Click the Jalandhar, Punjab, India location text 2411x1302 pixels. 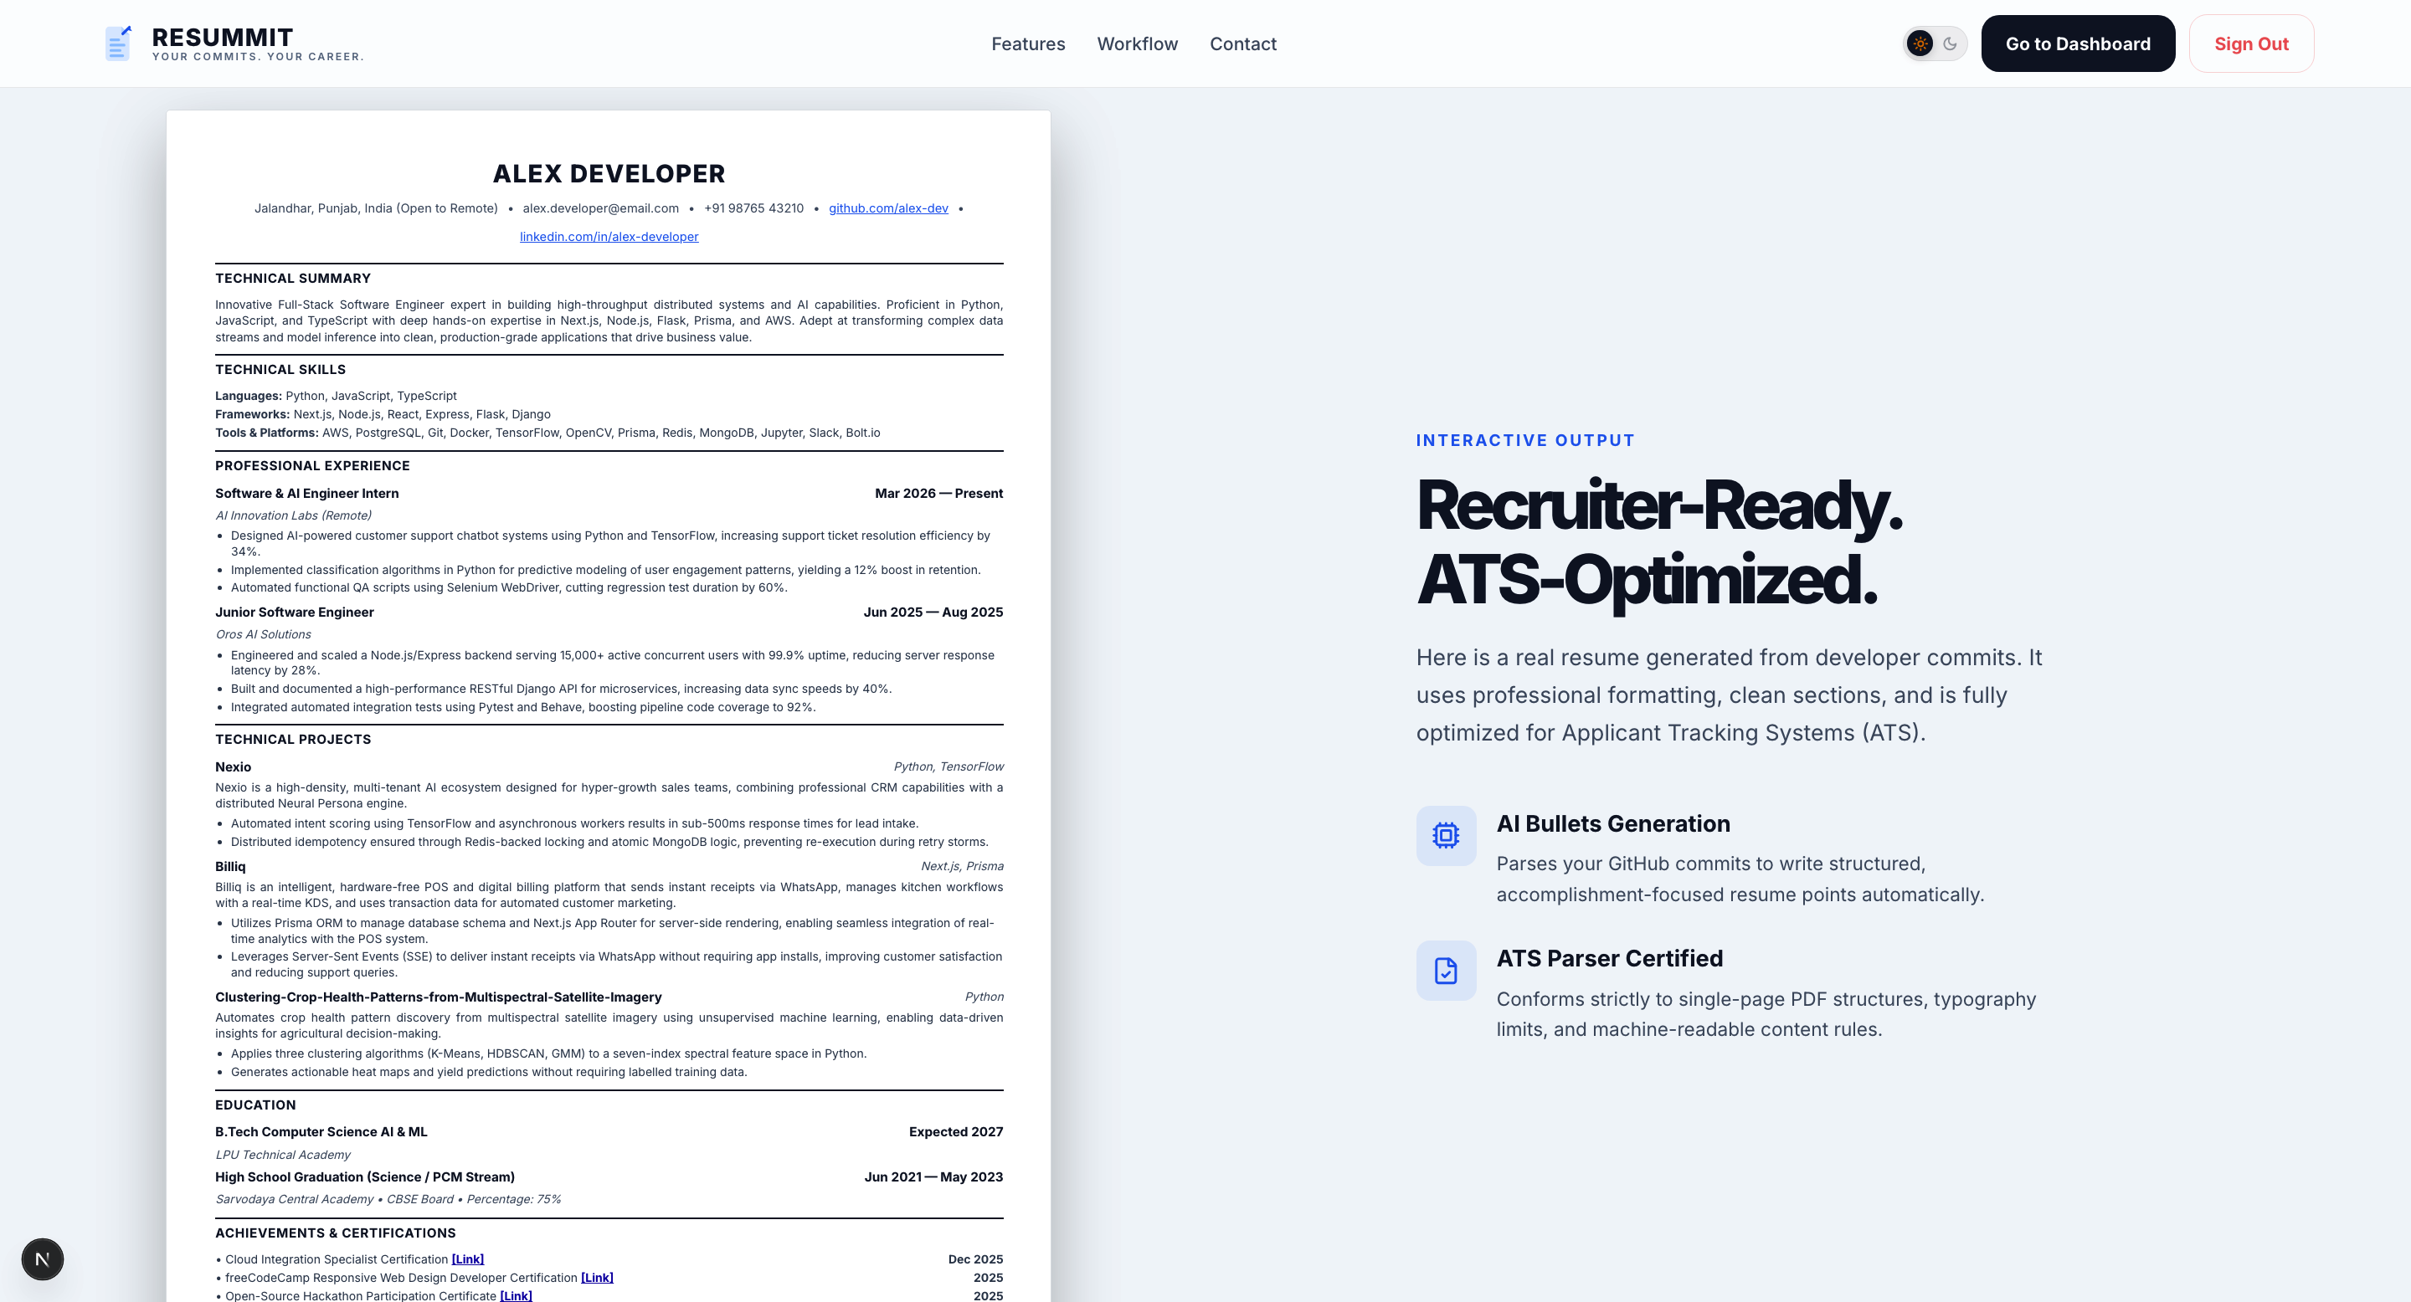[375, 208]
